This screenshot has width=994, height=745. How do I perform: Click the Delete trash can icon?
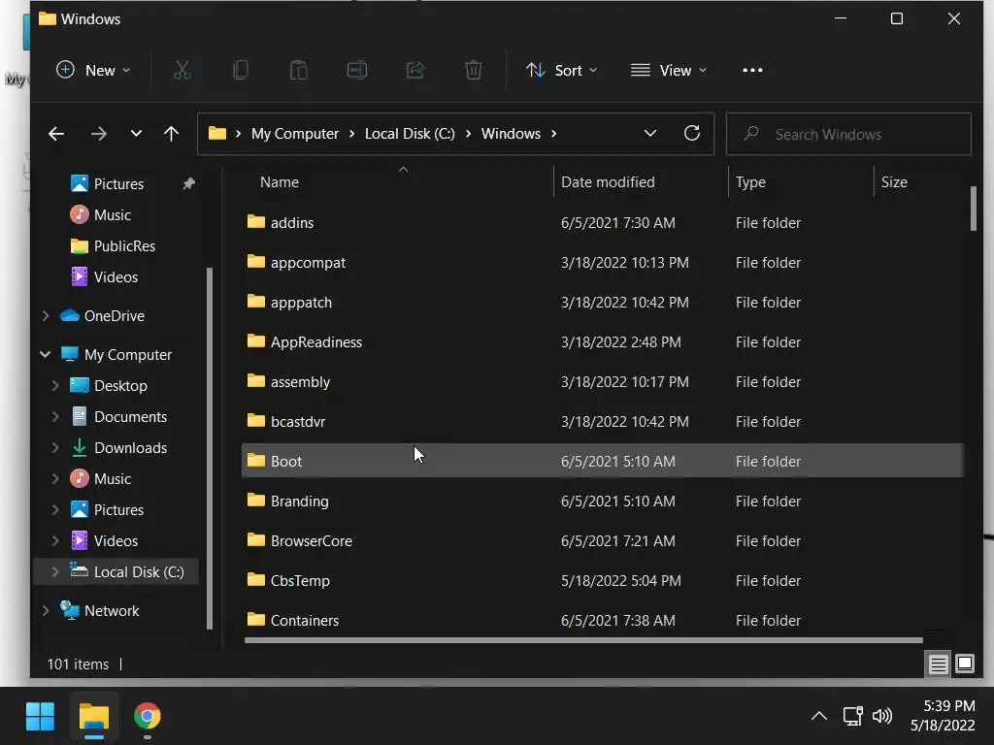tap(474, 70)
